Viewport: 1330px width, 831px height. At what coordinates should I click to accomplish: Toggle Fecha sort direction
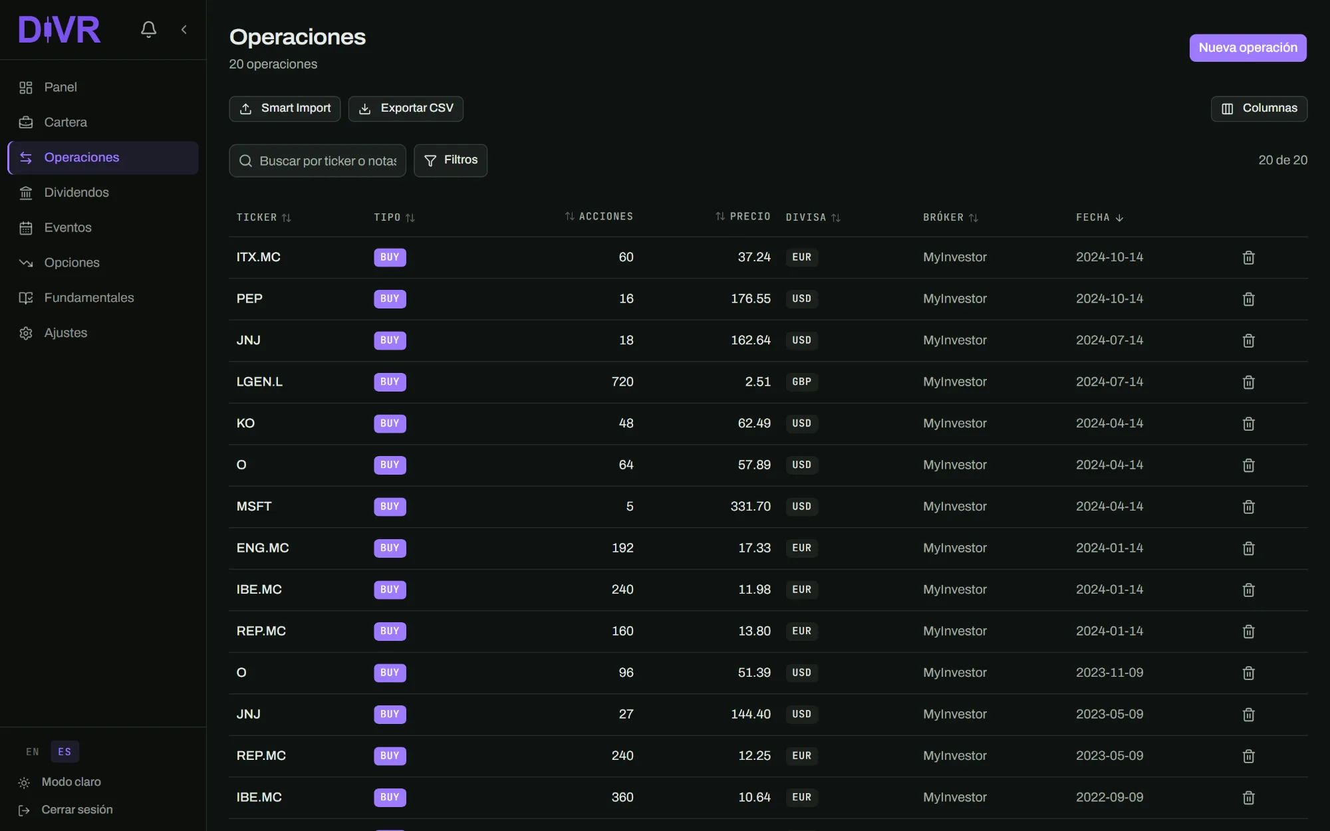coord(1100,217)
